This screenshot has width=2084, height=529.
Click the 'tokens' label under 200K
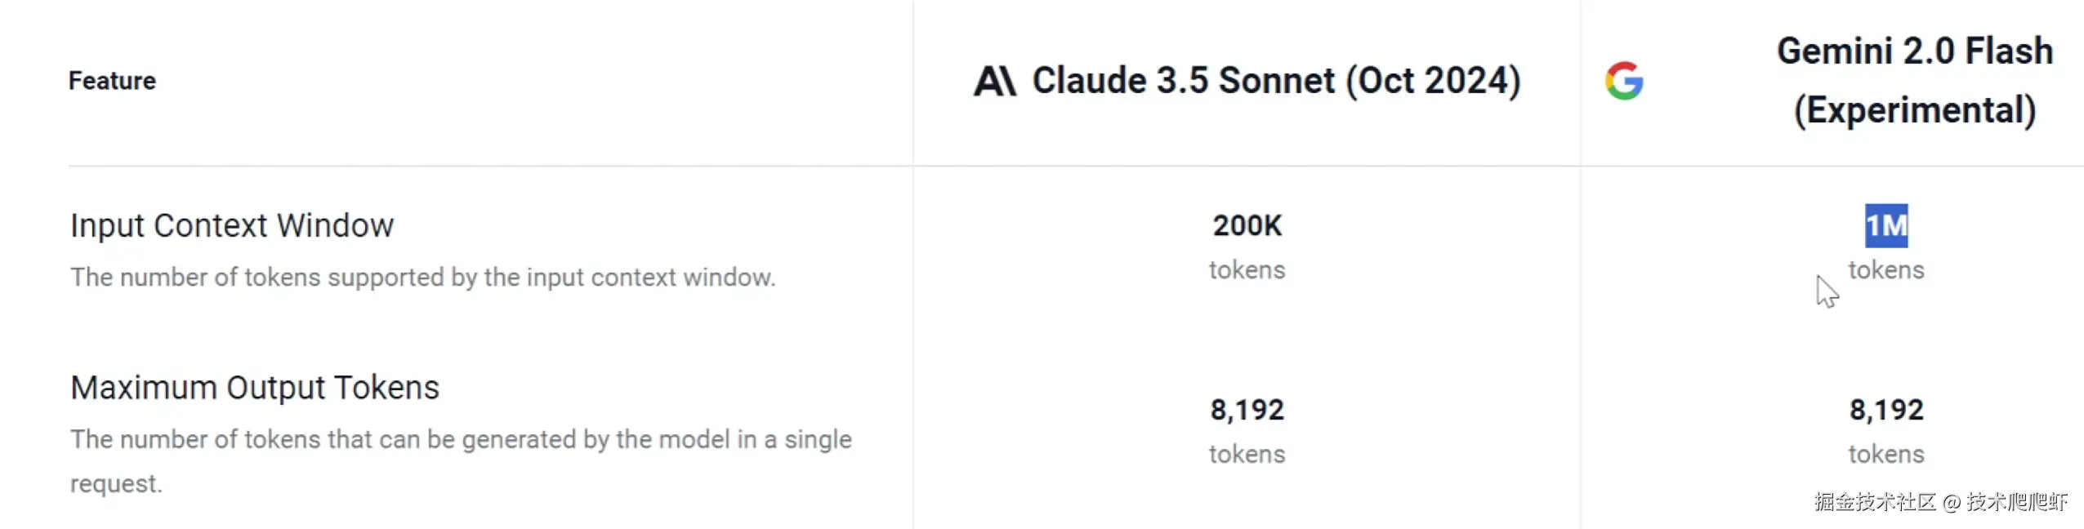1247,270
